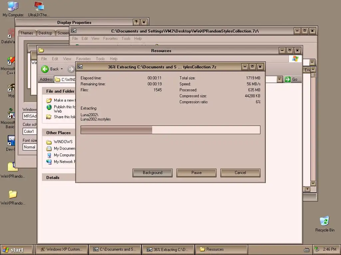Open Tools menu in 7-Zip archive window
Image resolution: width=341 pixels, height=255 pixels.
(x=126, y=39)
